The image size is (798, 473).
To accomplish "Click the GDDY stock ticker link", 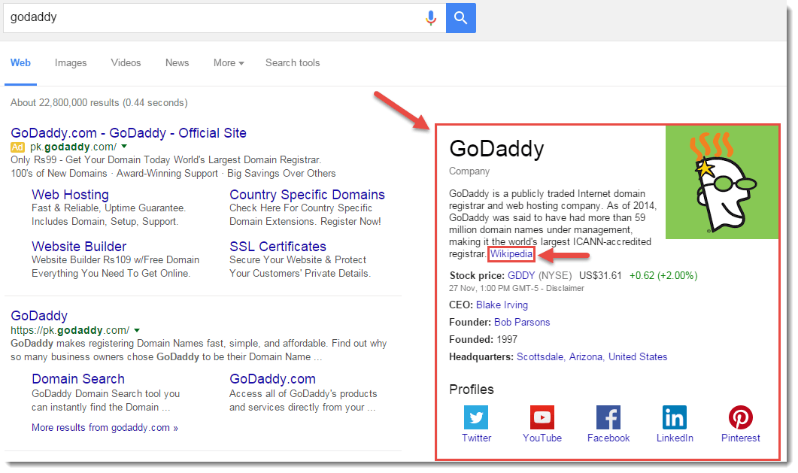I will (x=521, y=275).
